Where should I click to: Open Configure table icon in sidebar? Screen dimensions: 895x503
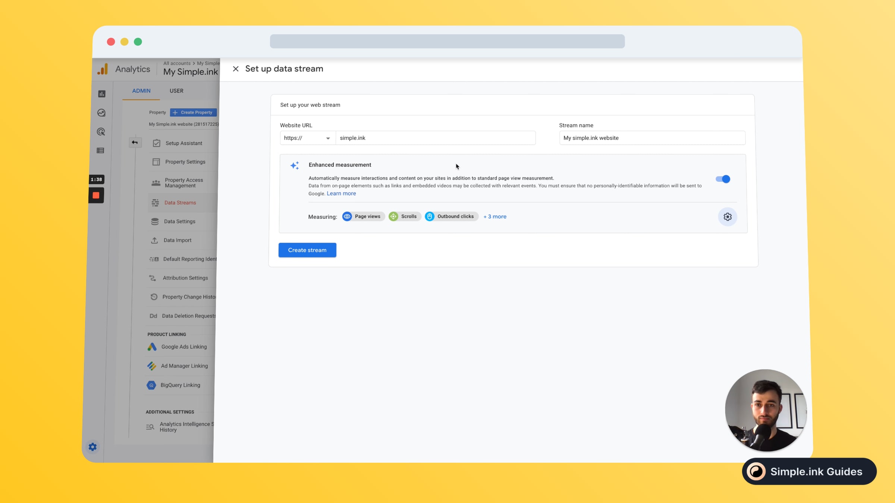tap(100, 151)
